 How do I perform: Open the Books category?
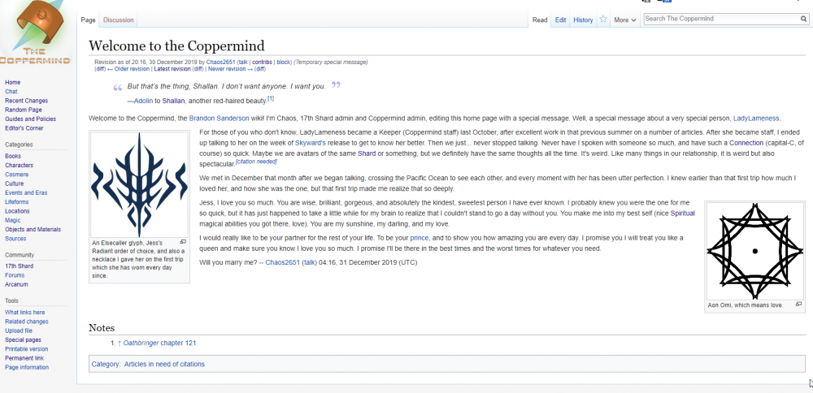pyautogui.click(x=13, y=156)
